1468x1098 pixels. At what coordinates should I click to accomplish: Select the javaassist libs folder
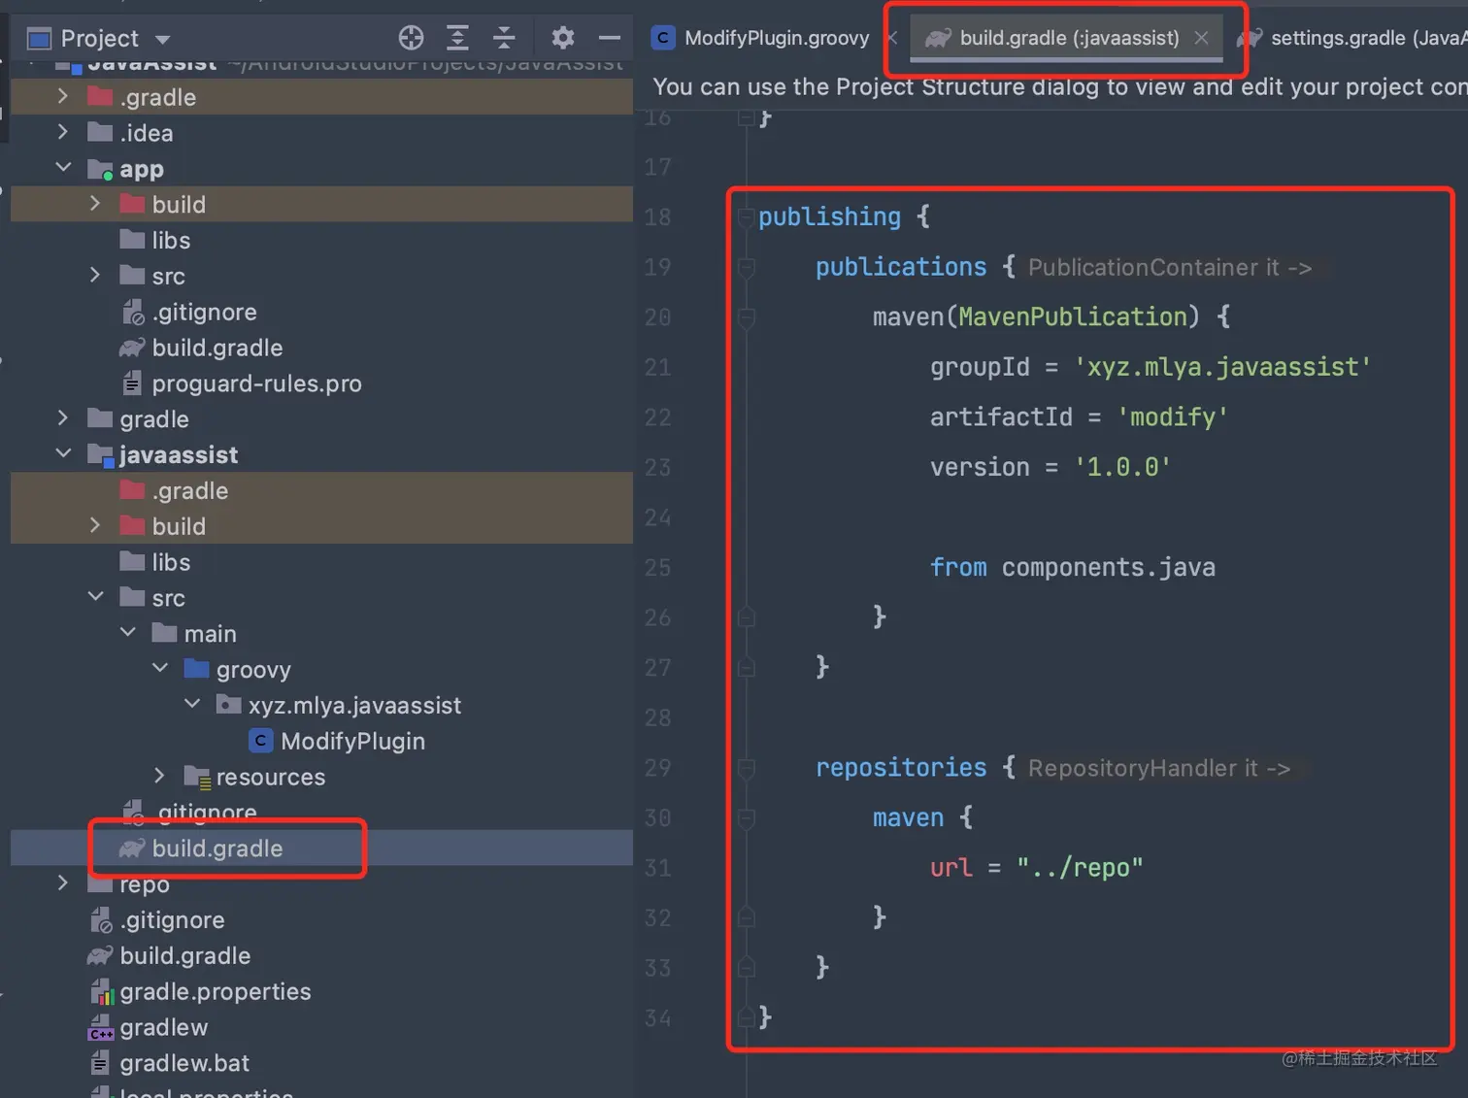[x=154, y=562]
